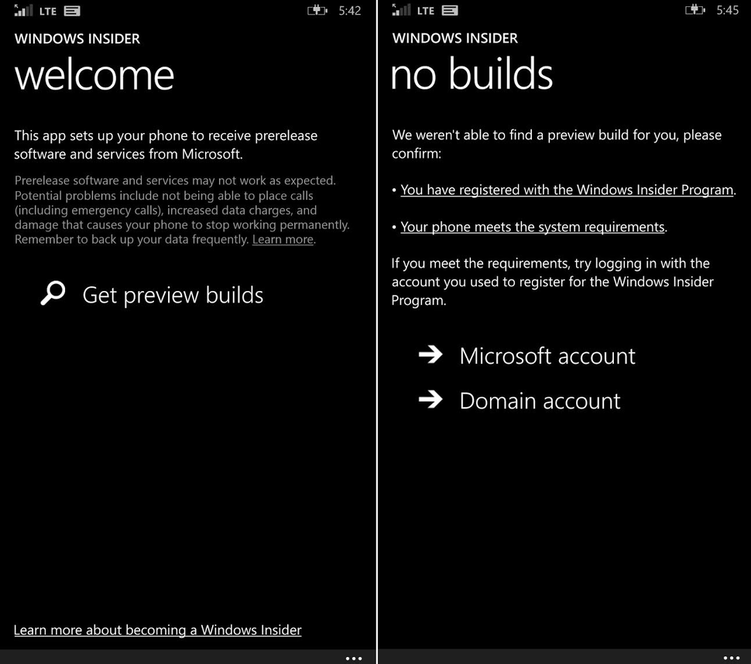
Task: Click the magnifier icon beside Get preview builds
Action: point(53,293)
